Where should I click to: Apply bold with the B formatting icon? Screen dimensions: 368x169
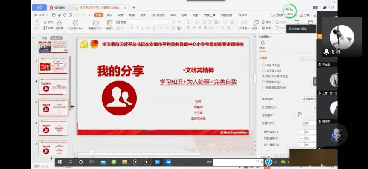(132, 28)
